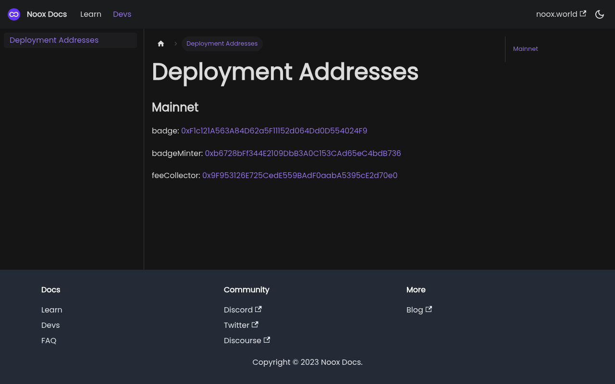Click the Docs footer heading

point(51,290)
